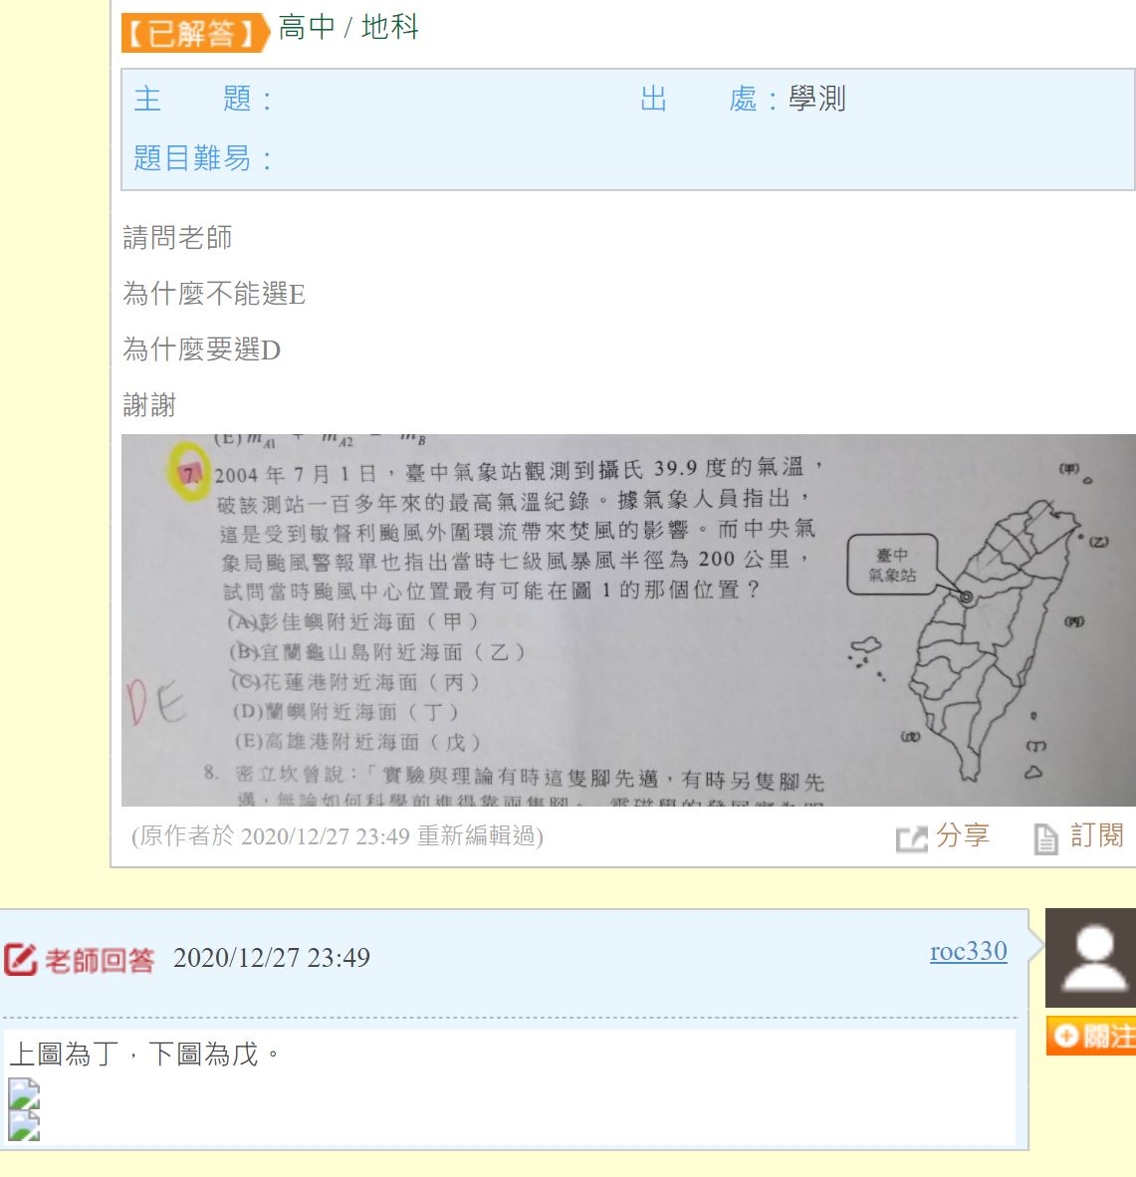Click the 學測 source value
The width and height of the screenshot is (1136, 1177).
pyautogui.click(x=816, y=100)
